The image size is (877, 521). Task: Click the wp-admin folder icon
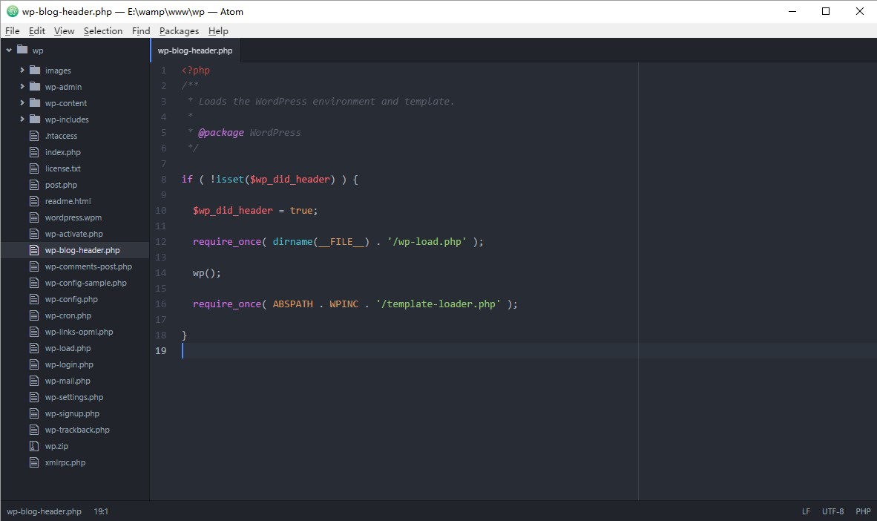click(x=35, y=87)
